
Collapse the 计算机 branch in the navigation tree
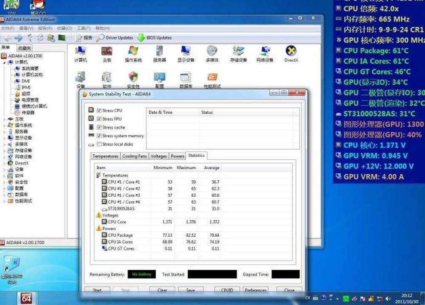click(5, 62)
